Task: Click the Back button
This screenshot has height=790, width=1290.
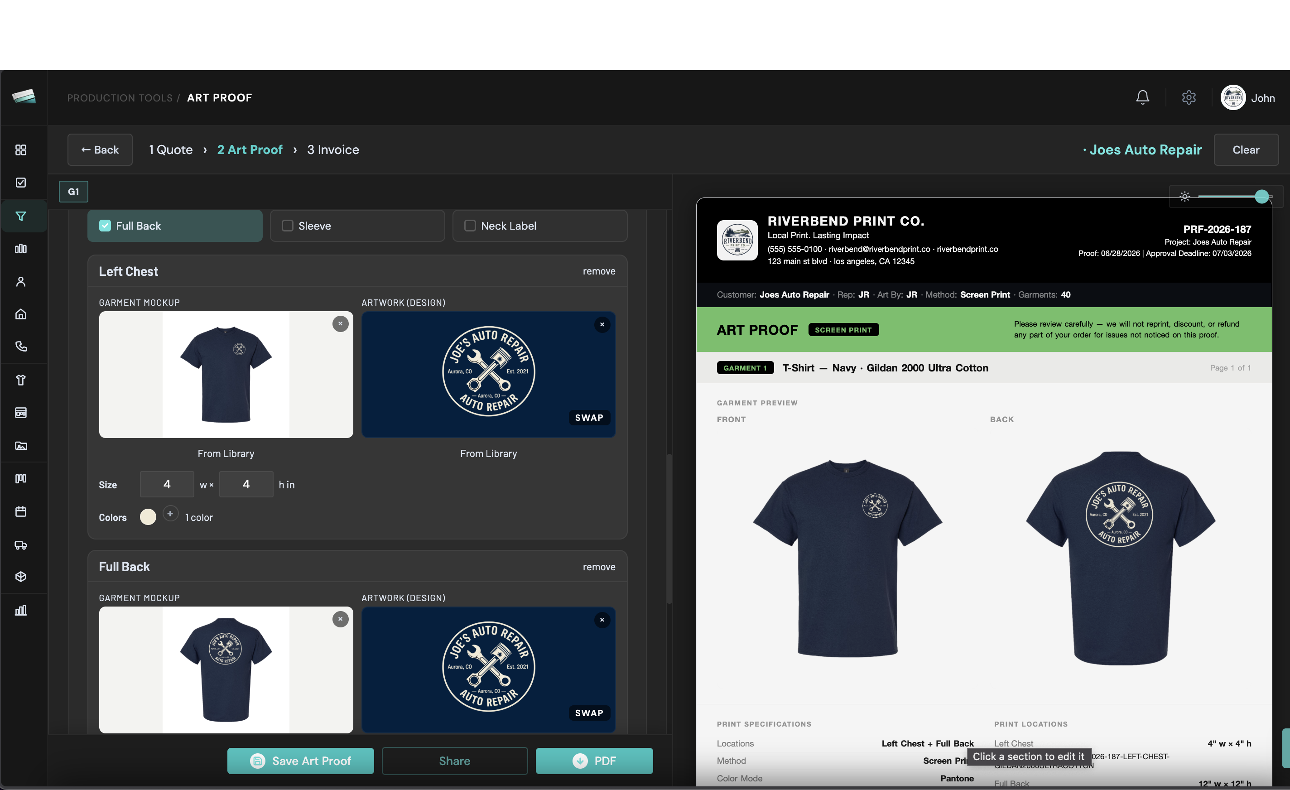Action: [100, 150]
